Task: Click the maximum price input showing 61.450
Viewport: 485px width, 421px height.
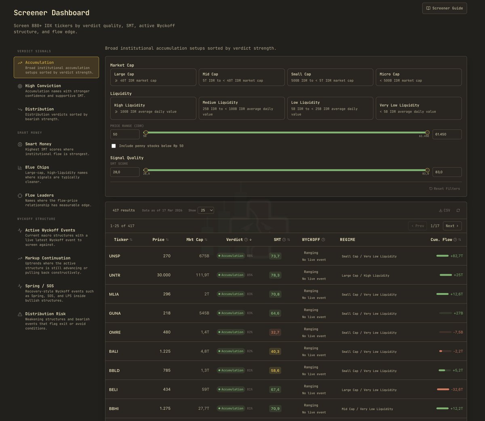Action: (x=447, y=134)
